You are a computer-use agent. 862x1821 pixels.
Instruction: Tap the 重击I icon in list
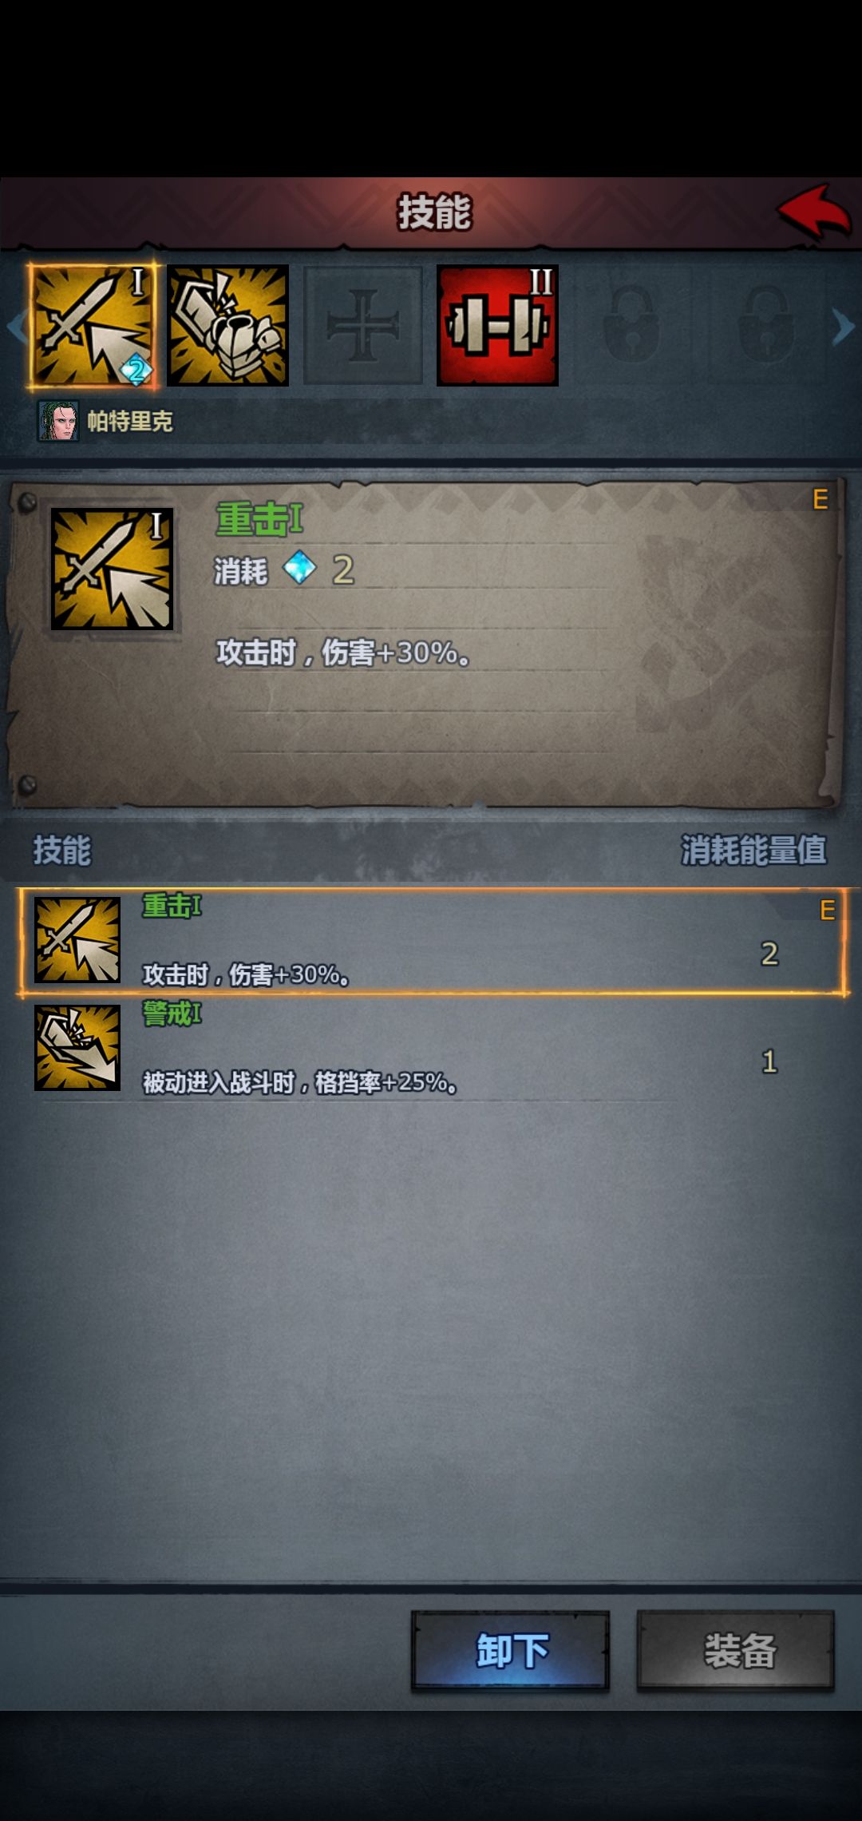(x=77, y=940)
